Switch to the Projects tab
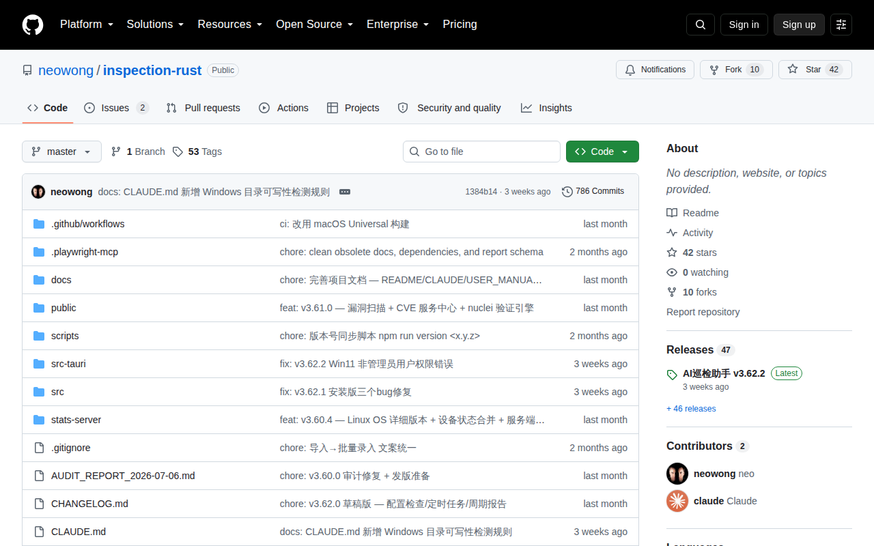The height and width of the screenshot is (546, 874). [x=353, y=108]
